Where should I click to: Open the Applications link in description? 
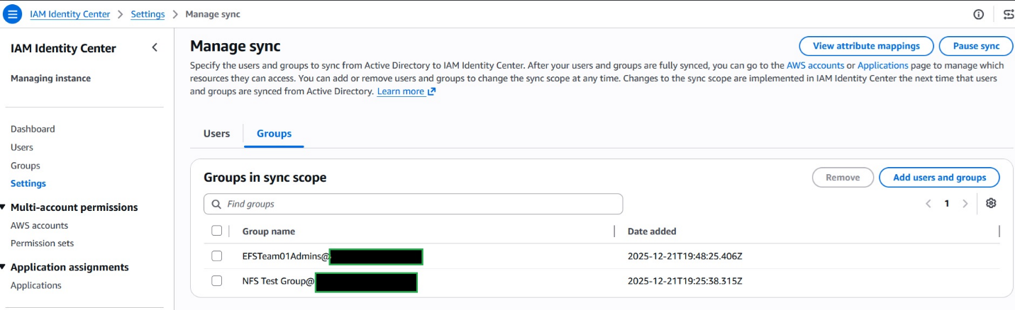882,65
